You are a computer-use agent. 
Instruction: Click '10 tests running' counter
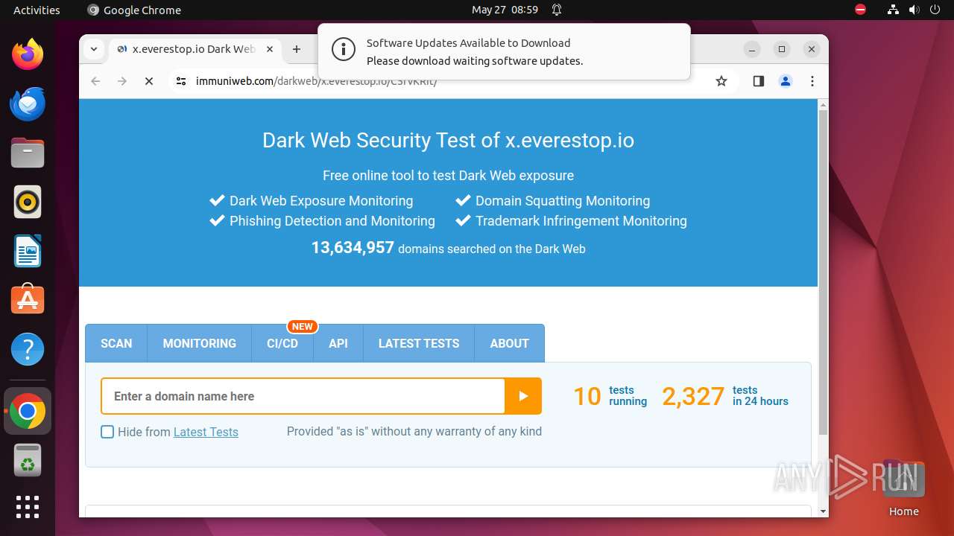point(610,396)
